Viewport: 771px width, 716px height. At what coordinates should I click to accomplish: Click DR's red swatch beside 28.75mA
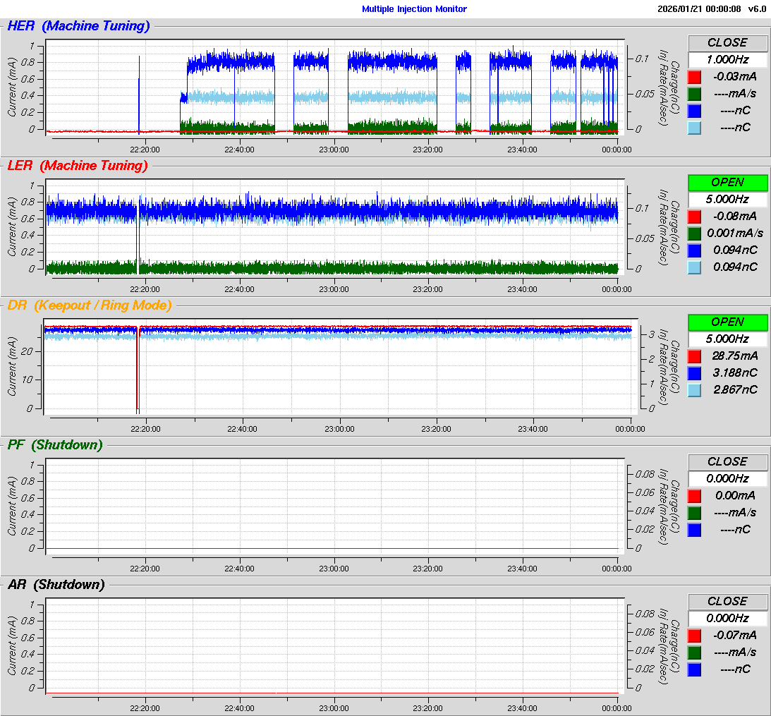[694, 356]
